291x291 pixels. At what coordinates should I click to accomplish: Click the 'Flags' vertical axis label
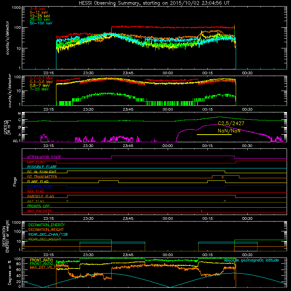pos(15,182)
